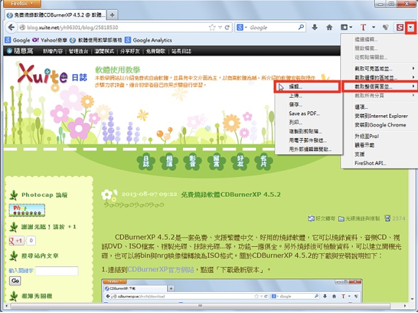Select 複製到剪貼簿... in the submenu
The image size is (418, 313).
pos(309,132)
